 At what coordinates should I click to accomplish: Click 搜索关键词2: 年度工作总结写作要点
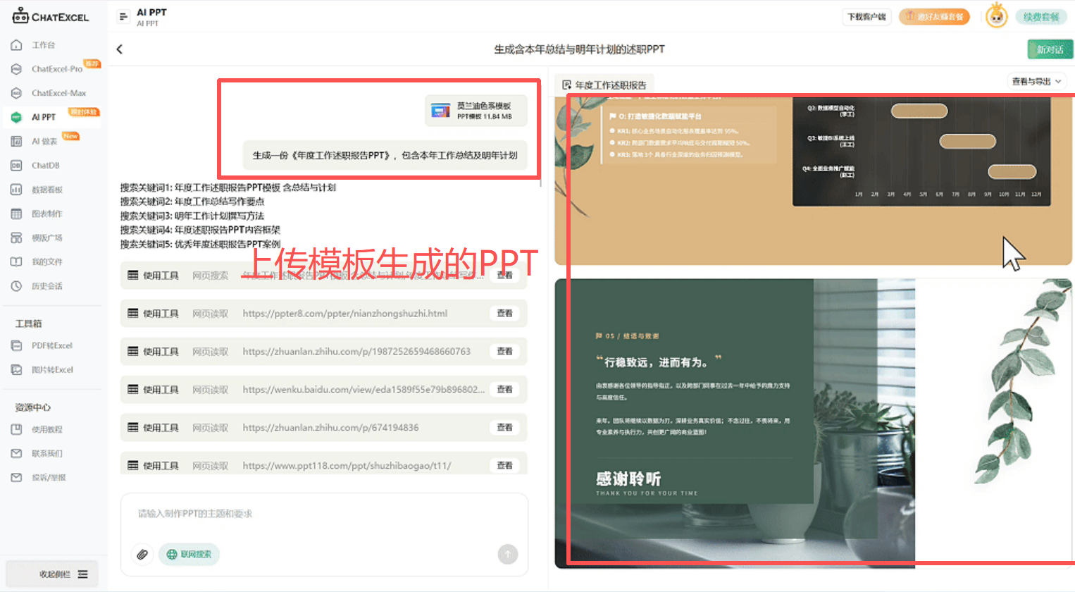(x=192, y=202)
